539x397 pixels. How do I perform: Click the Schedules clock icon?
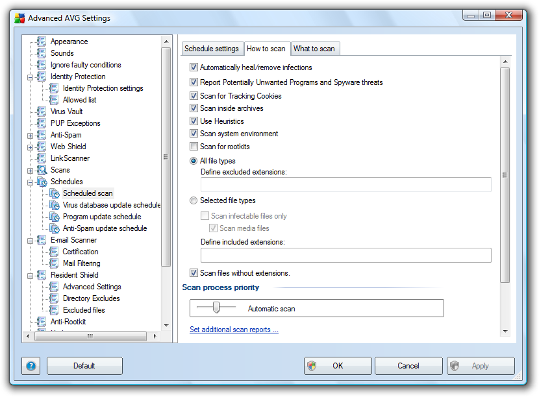(x=42, y=182)
